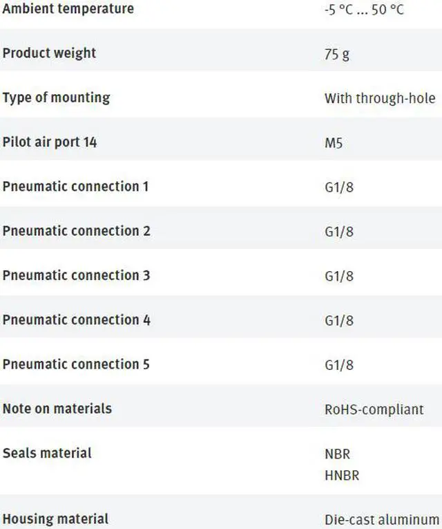Screen dimensions: 442x529
Task: Select the HNBR seals value
Action: 342,476
